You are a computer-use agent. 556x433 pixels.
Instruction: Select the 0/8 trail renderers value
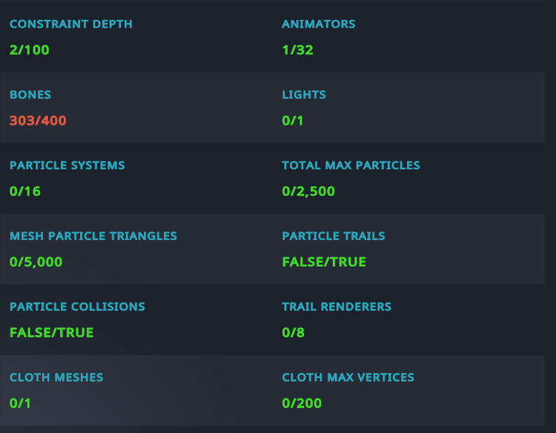[x=294, y=332]
